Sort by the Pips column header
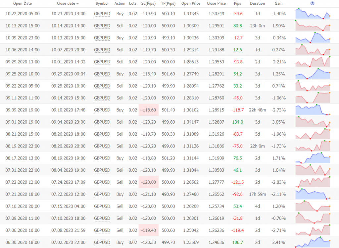This screenshot has height=248, width=339. (237, 3)
